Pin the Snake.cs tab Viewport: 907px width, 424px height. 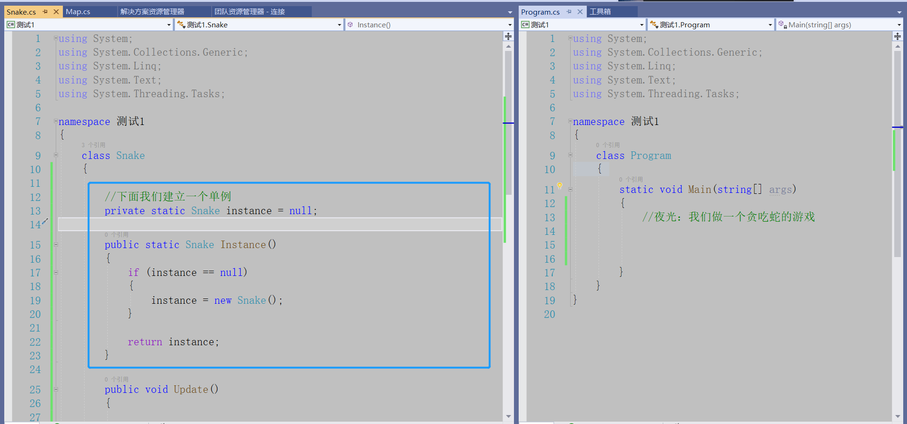click(x=45, y=12)
